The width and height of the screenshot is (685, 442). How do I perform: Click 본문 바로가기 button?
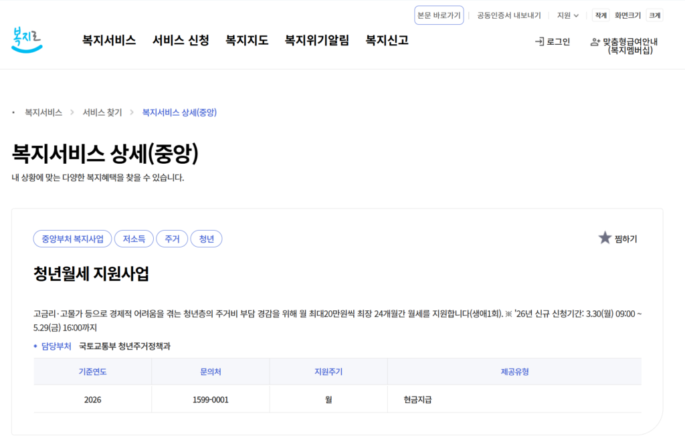point(439,15)
